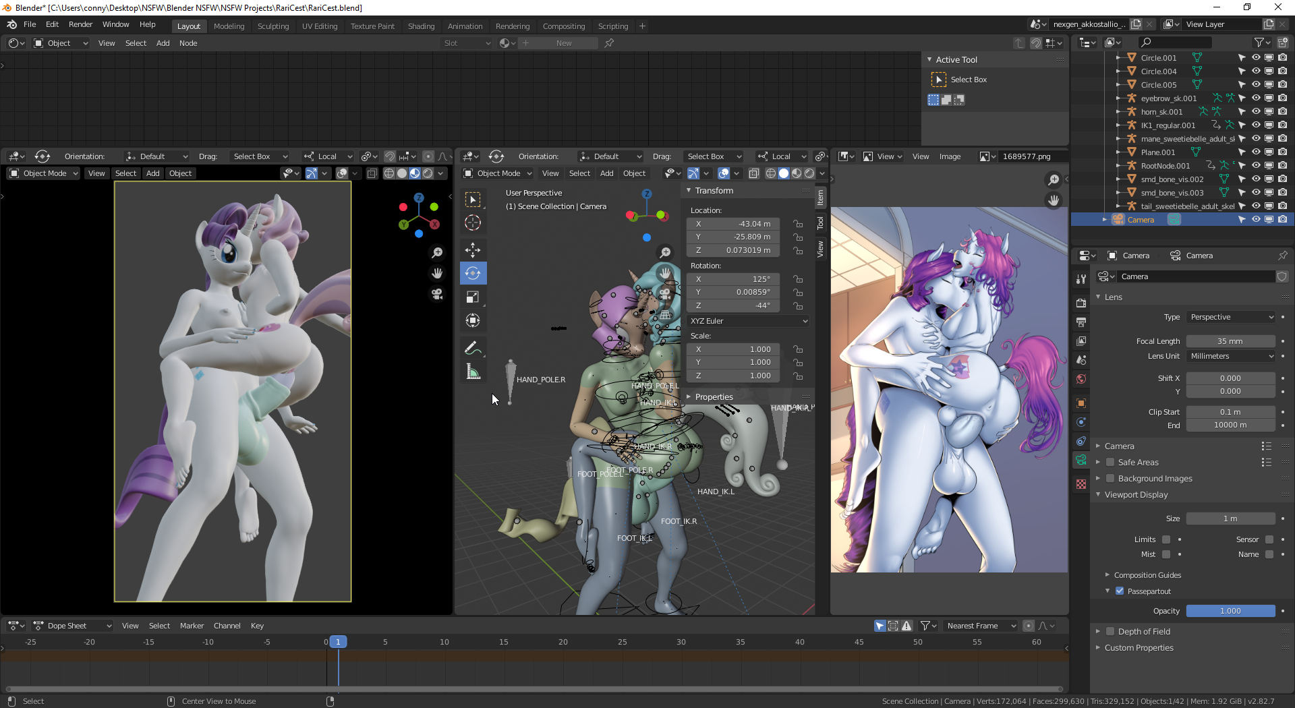Hide Camera object with eye icon
This screenshot has height=708, width=1295.
click(x=1256, y=220)
